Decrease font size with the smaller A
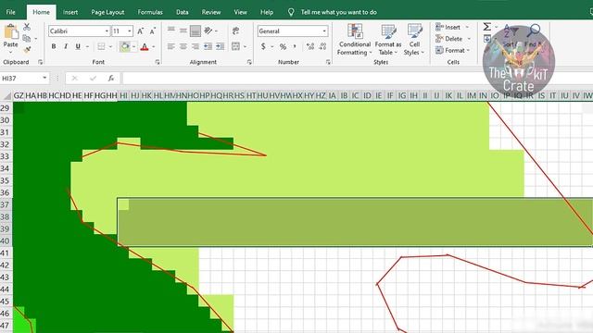593x333 pixels. tap(152, 31)
